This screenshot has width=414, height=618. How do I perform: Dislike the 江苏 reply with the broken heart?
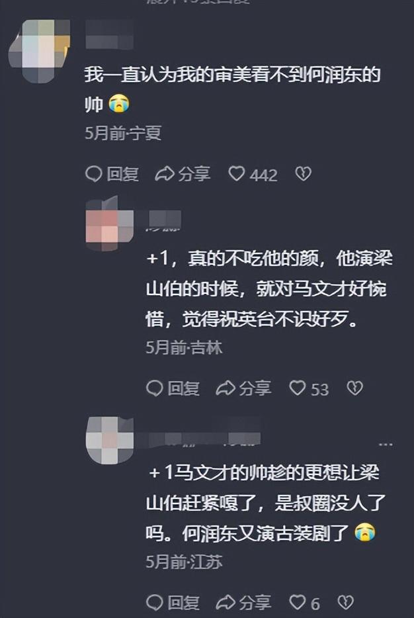(346, 602)
